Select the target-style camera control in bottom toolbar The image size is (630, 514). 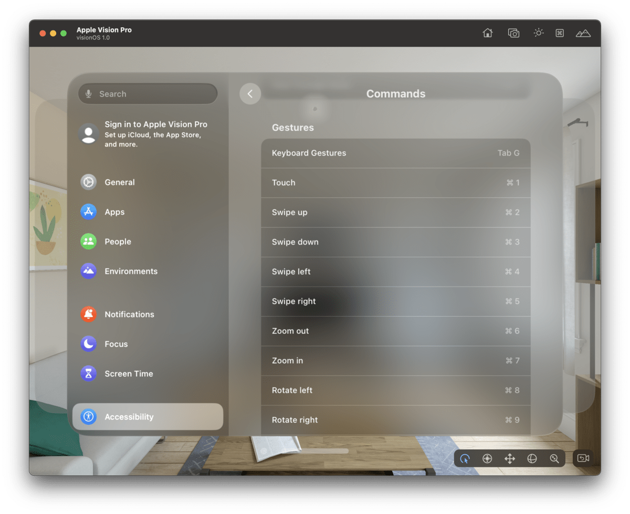coord(487,458)
